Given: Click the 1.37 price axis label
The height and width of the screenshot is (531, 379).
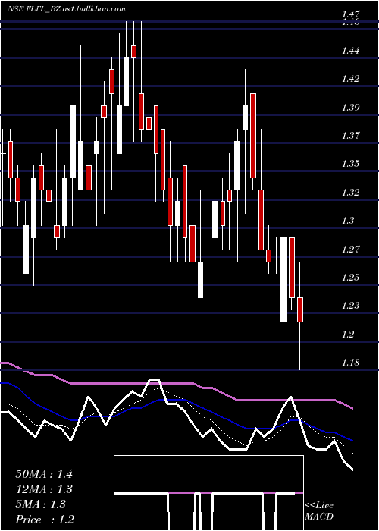Looking at the screenshot, I should [x=350, y=136].
